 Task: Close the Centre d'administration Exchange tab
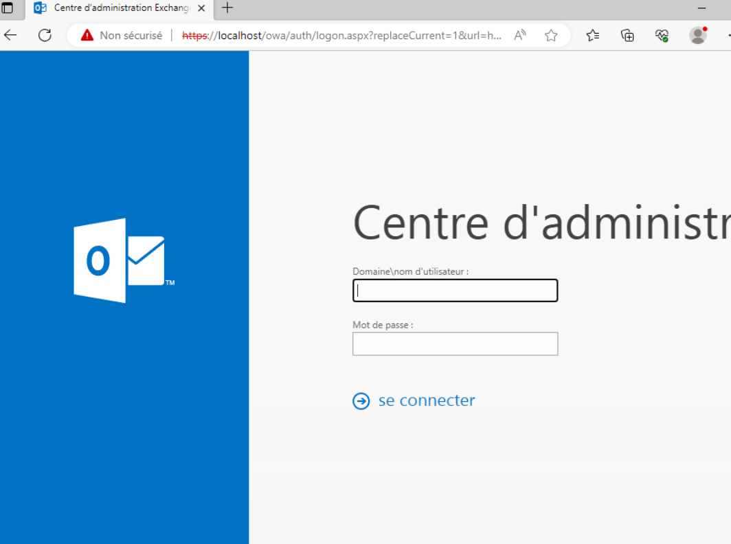[201, 8]
